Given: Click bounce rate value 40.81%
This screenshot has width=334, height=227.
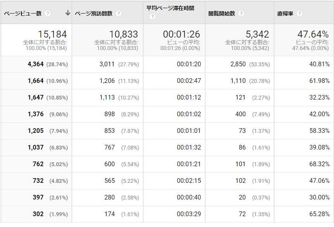Looking at the screenshot, I should click(x=319, y=64).
